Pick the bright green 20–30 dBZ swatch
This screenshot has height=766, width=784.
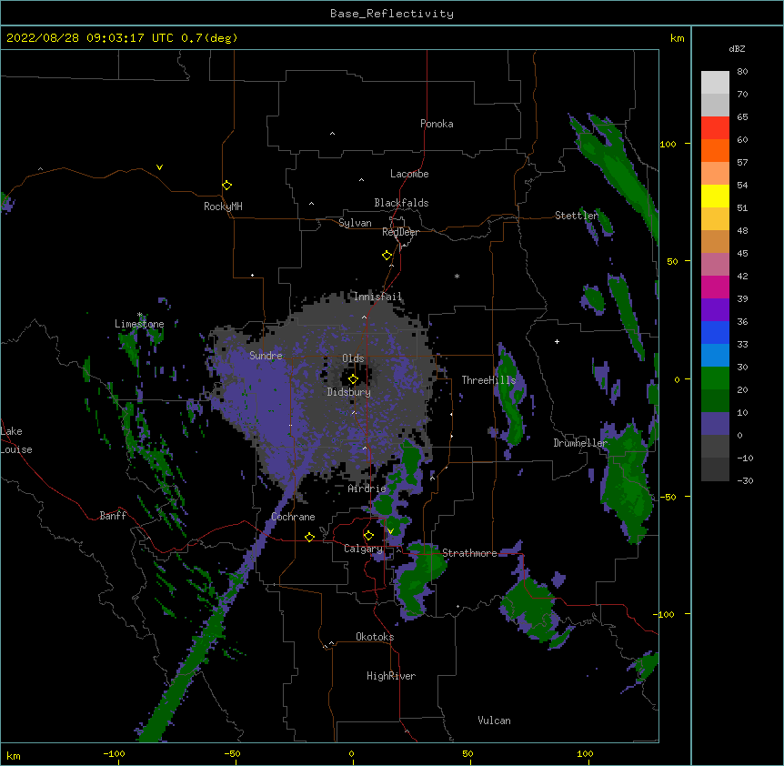[715, 378]
